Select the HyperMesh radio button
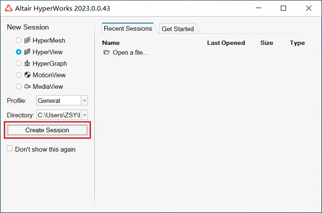 click(18, 40)
